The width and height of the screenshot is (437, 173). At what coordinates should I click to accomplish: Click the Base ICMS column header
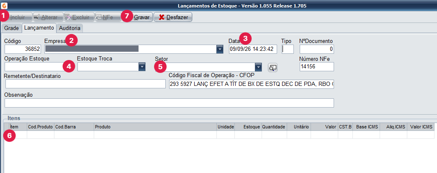click(366, 127)
